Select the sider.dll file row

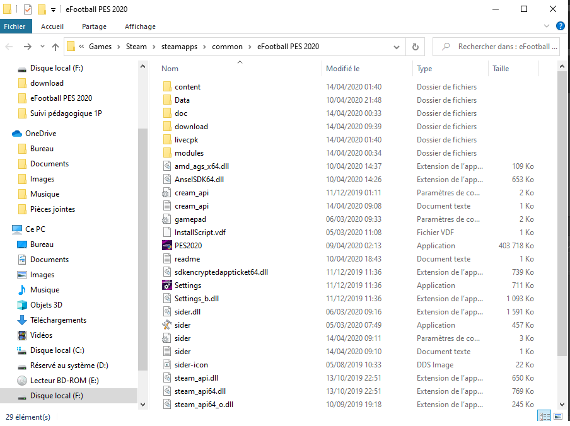click(x=349, y=311)
